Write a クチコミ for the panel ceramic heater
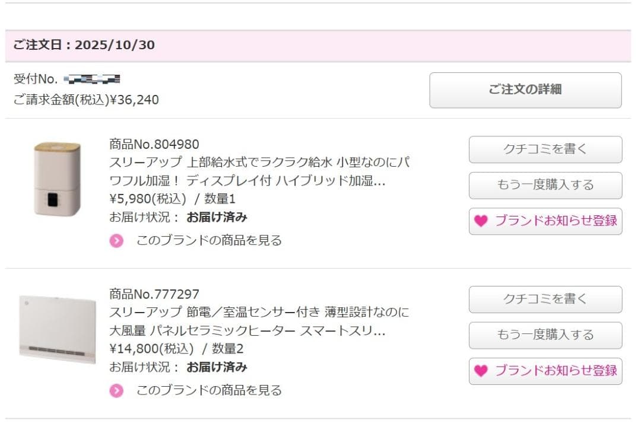The width and height of the screenshot is (641, 433). [545, 300]
